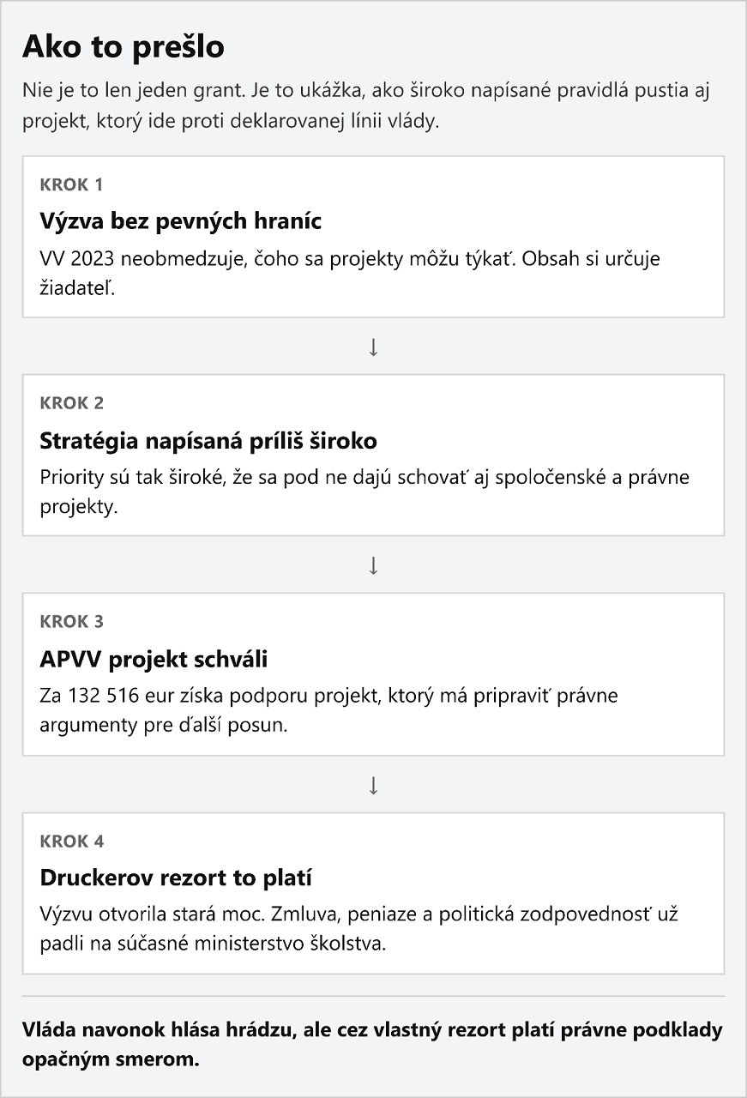The width and height of the screenshot is (747, 1098).
Task: Click the words 'opačným smerom' in the final line
Action: click(x=111, y=1059)
